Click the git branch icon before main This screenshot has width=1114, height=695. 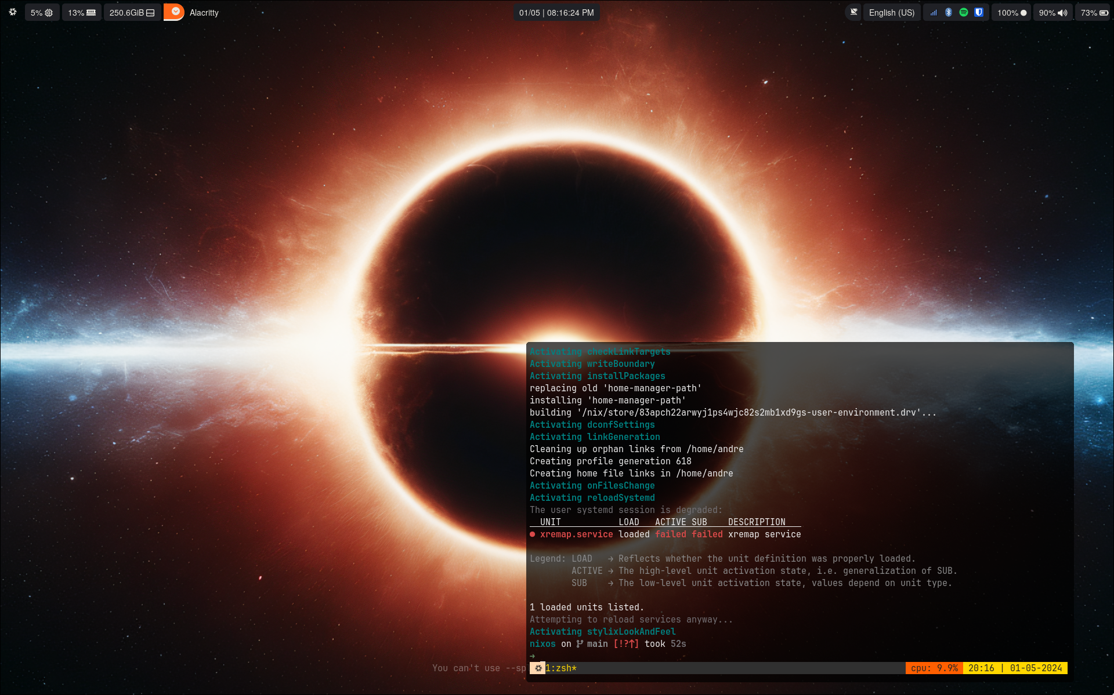click(x=580, y=644)
